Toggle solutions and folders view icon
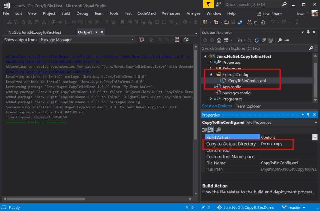320x211 pixels. pos(226,40)
